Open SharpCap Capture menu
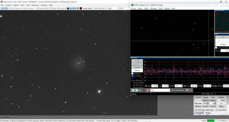 [x=16, y=5]
